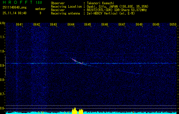Click the 1.1 frequency axis label

3,37
